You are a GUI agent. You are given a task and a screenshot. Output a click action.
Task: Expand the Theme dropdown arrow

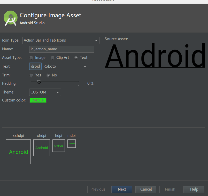click(58, 92)
